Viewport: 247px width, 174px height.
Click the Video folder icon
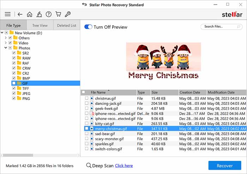[x=15, y=43]
